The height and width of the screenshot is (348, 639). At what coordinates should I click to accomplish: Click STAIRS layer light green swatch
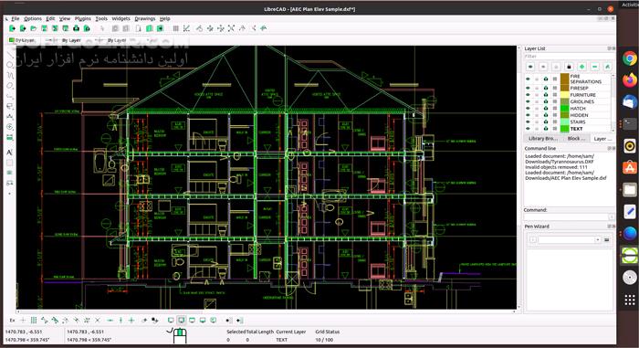564,122
